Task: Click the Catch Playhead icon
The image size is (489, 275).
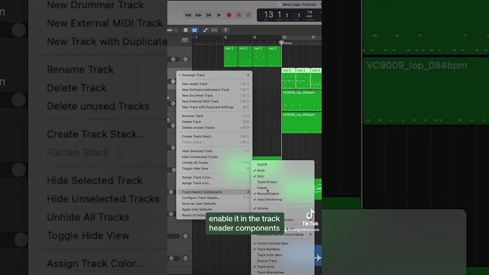Action: coord(225,30)
